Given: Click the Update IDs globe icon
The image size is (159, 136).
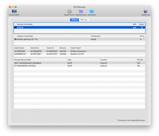Looking at the screenshot, I should 145,11.
